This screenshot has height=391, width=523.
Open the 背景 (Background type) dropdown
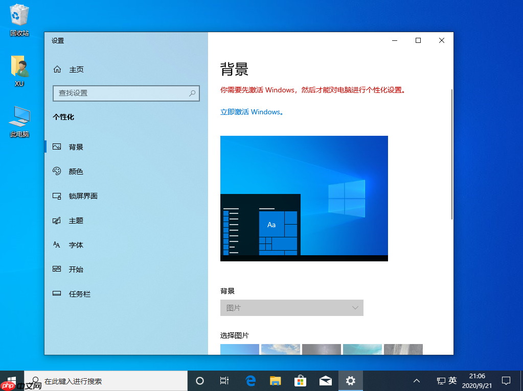(x=291, y=308)
